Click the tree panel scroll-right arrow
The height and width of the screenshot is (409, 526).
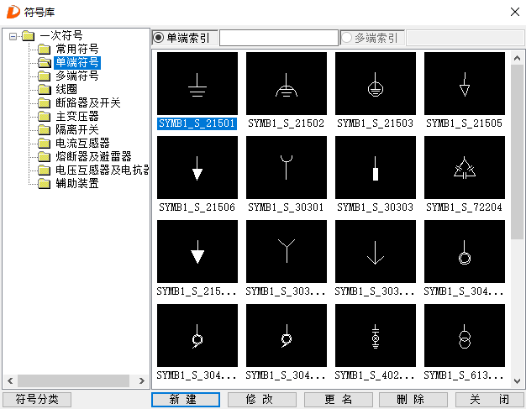point(141,380)
